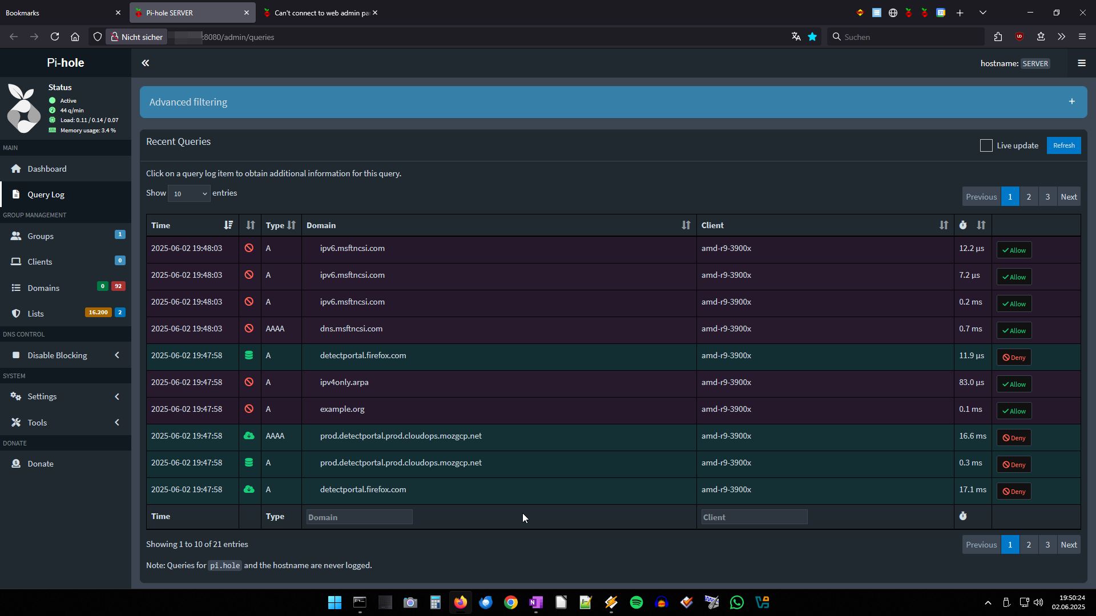This screenshot has width=1096, height=616.
Task: Switch to the Can't connect to web admin tab
Action: tap(320, 13)
